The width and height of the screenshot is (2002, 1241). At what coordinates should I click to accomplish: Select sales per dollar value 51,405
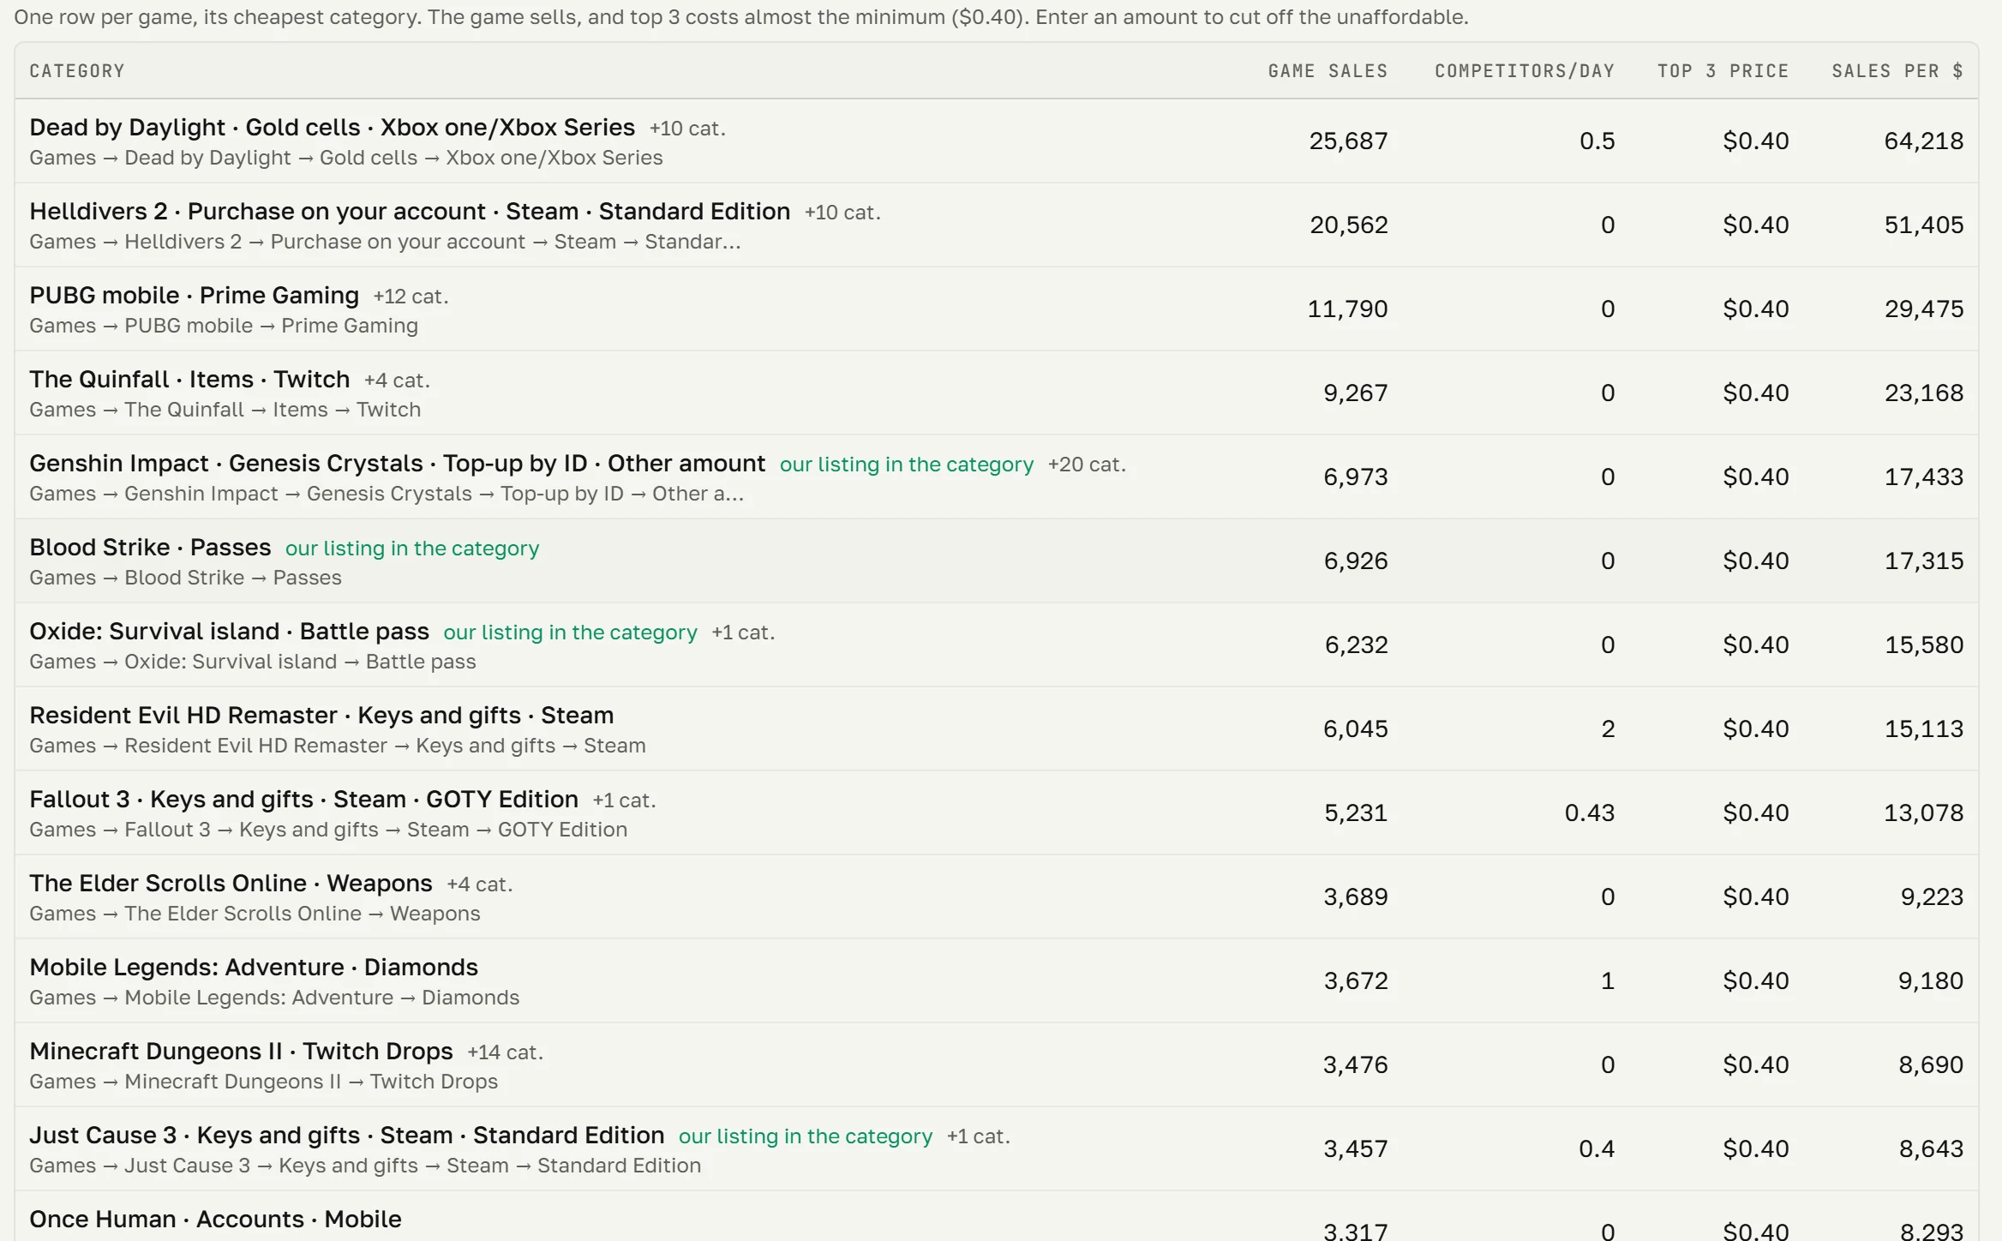tap(1923, 225)
